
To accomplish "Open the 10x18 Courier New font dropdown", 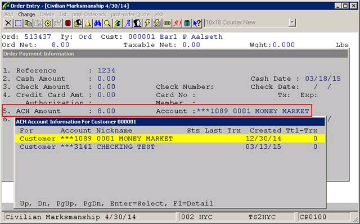I will (x=292, y=22).
